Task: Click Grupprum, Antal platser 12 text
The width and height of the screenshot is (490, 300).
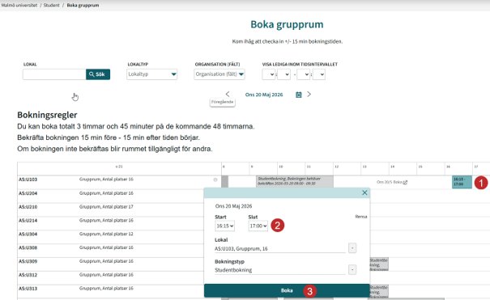Action: (x=106, y=234)
